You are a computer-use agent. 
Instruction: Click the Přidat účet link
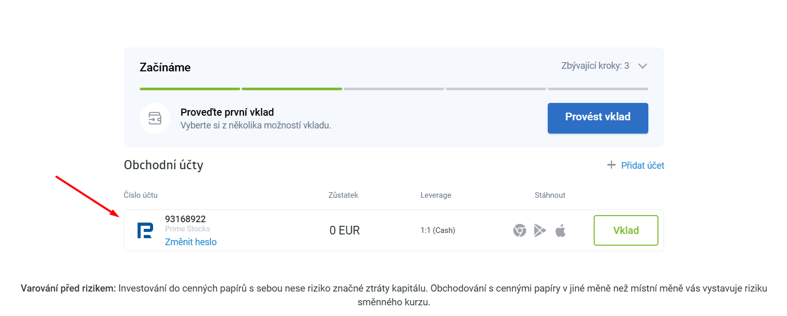coord(642,165)
